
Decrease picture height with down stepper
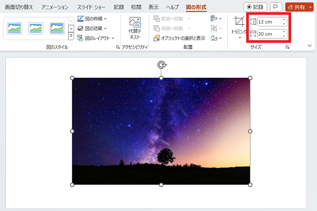(x=284, y=24)
